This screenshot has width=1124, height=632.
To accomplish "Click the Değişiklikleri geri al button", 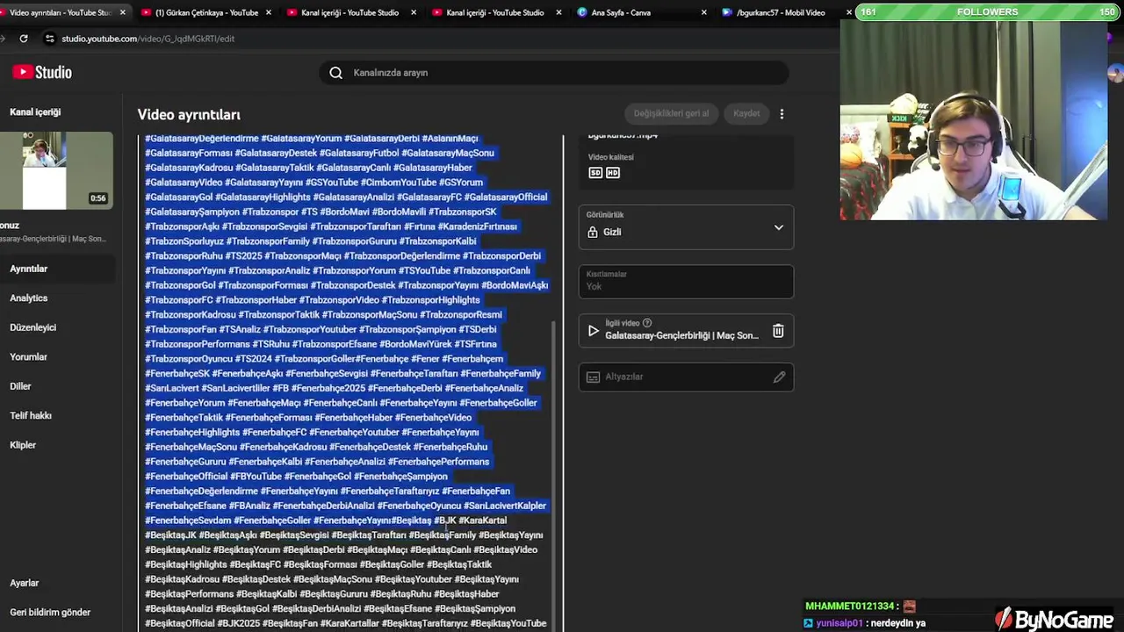I will pyautogui.click(x=671, y=113).
